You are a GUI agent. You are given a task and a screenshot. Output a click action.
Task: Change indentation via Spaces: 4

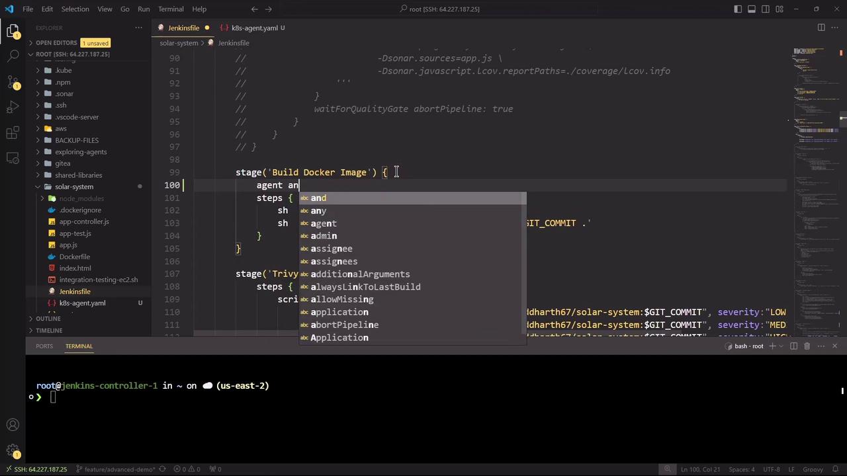tap(741, 469)
